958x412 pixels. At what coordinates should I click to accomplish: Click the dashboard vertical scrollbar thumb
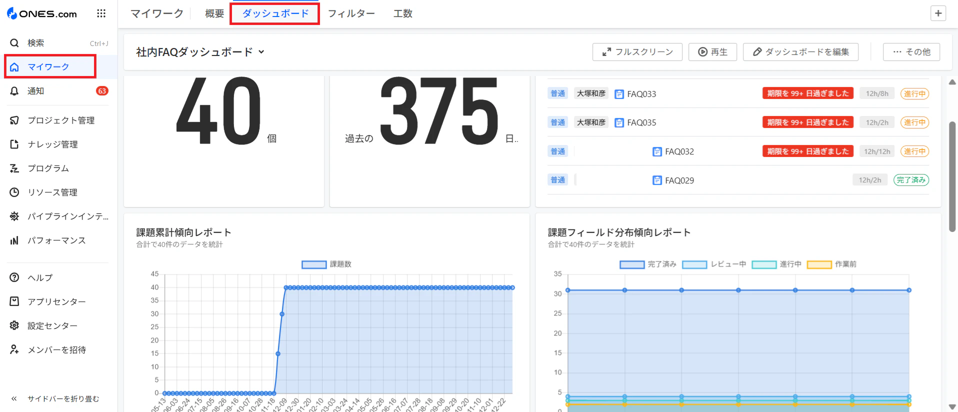tap(952, 176)
